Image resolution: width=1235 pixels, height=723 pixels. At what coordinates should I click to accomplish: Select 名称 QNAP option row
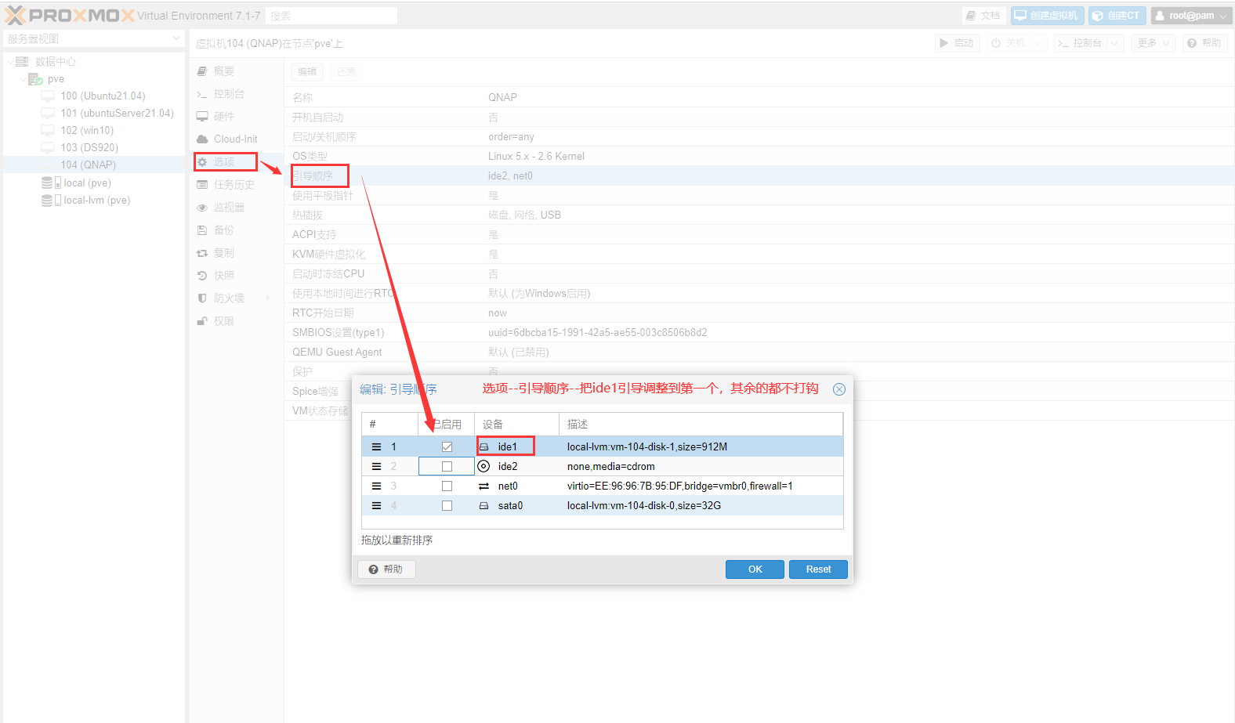click(x=759, y=97)
